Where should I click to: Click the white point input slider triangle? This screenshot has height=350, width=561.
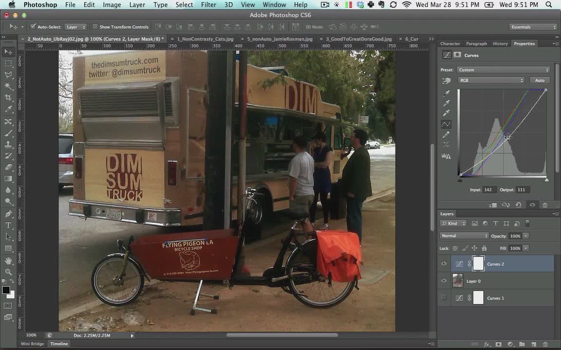(x=546, y=180)
